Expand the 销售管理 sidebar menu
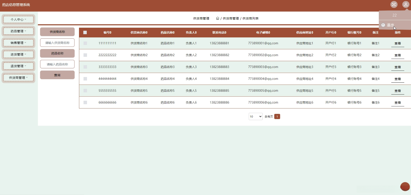The image size is (411, 195). [x=18, y=43]
